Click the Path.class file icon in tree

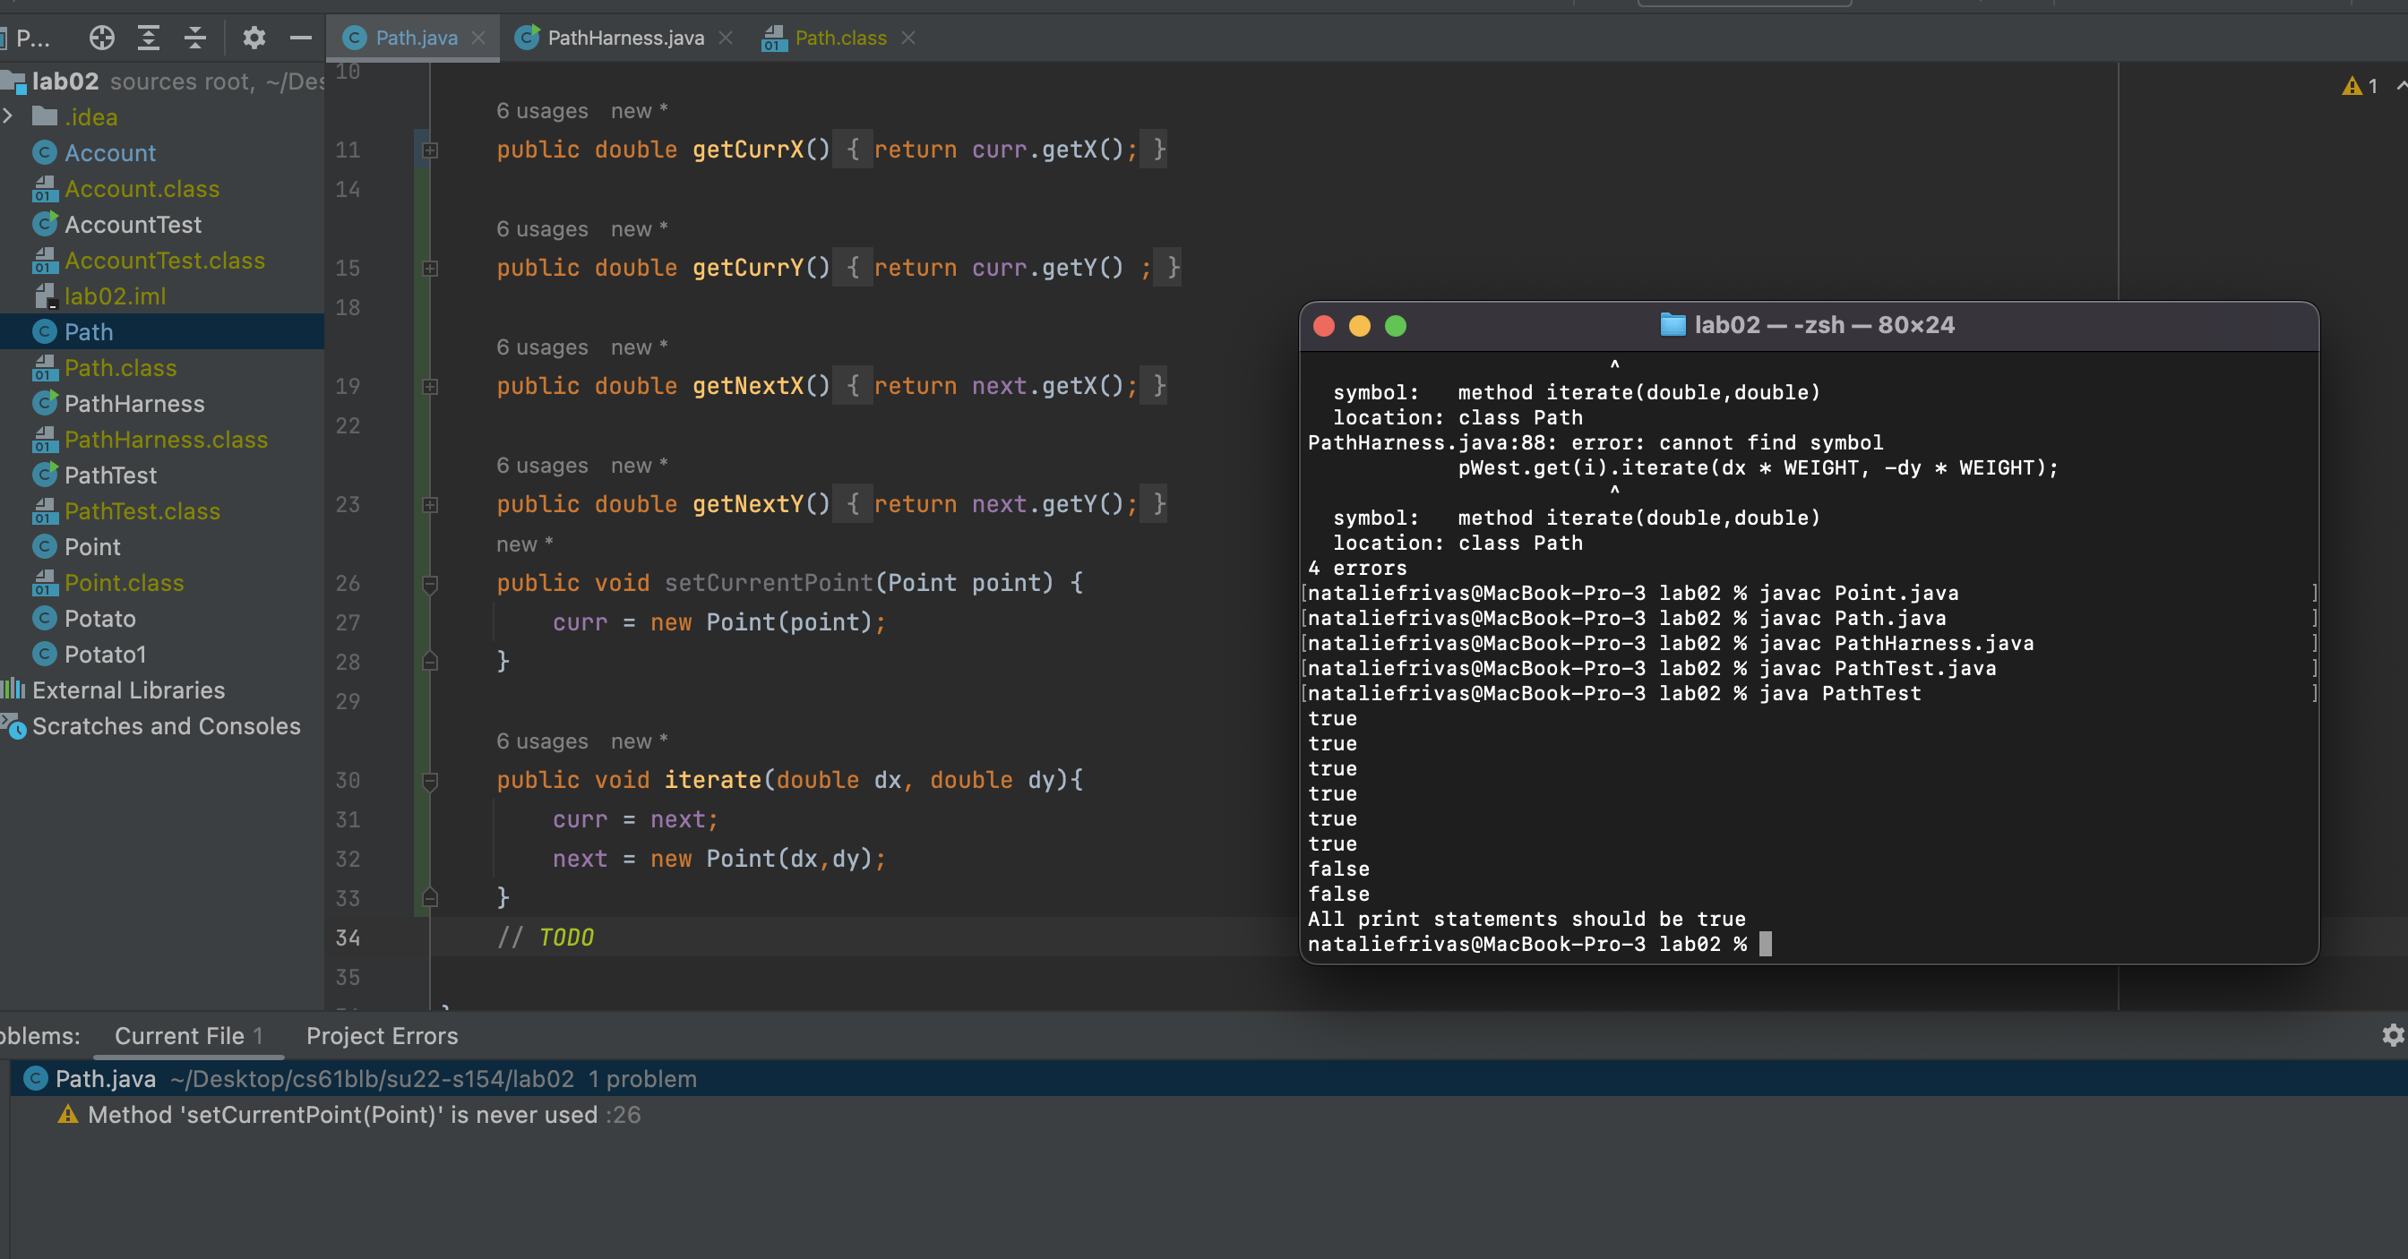pos(45,368)
